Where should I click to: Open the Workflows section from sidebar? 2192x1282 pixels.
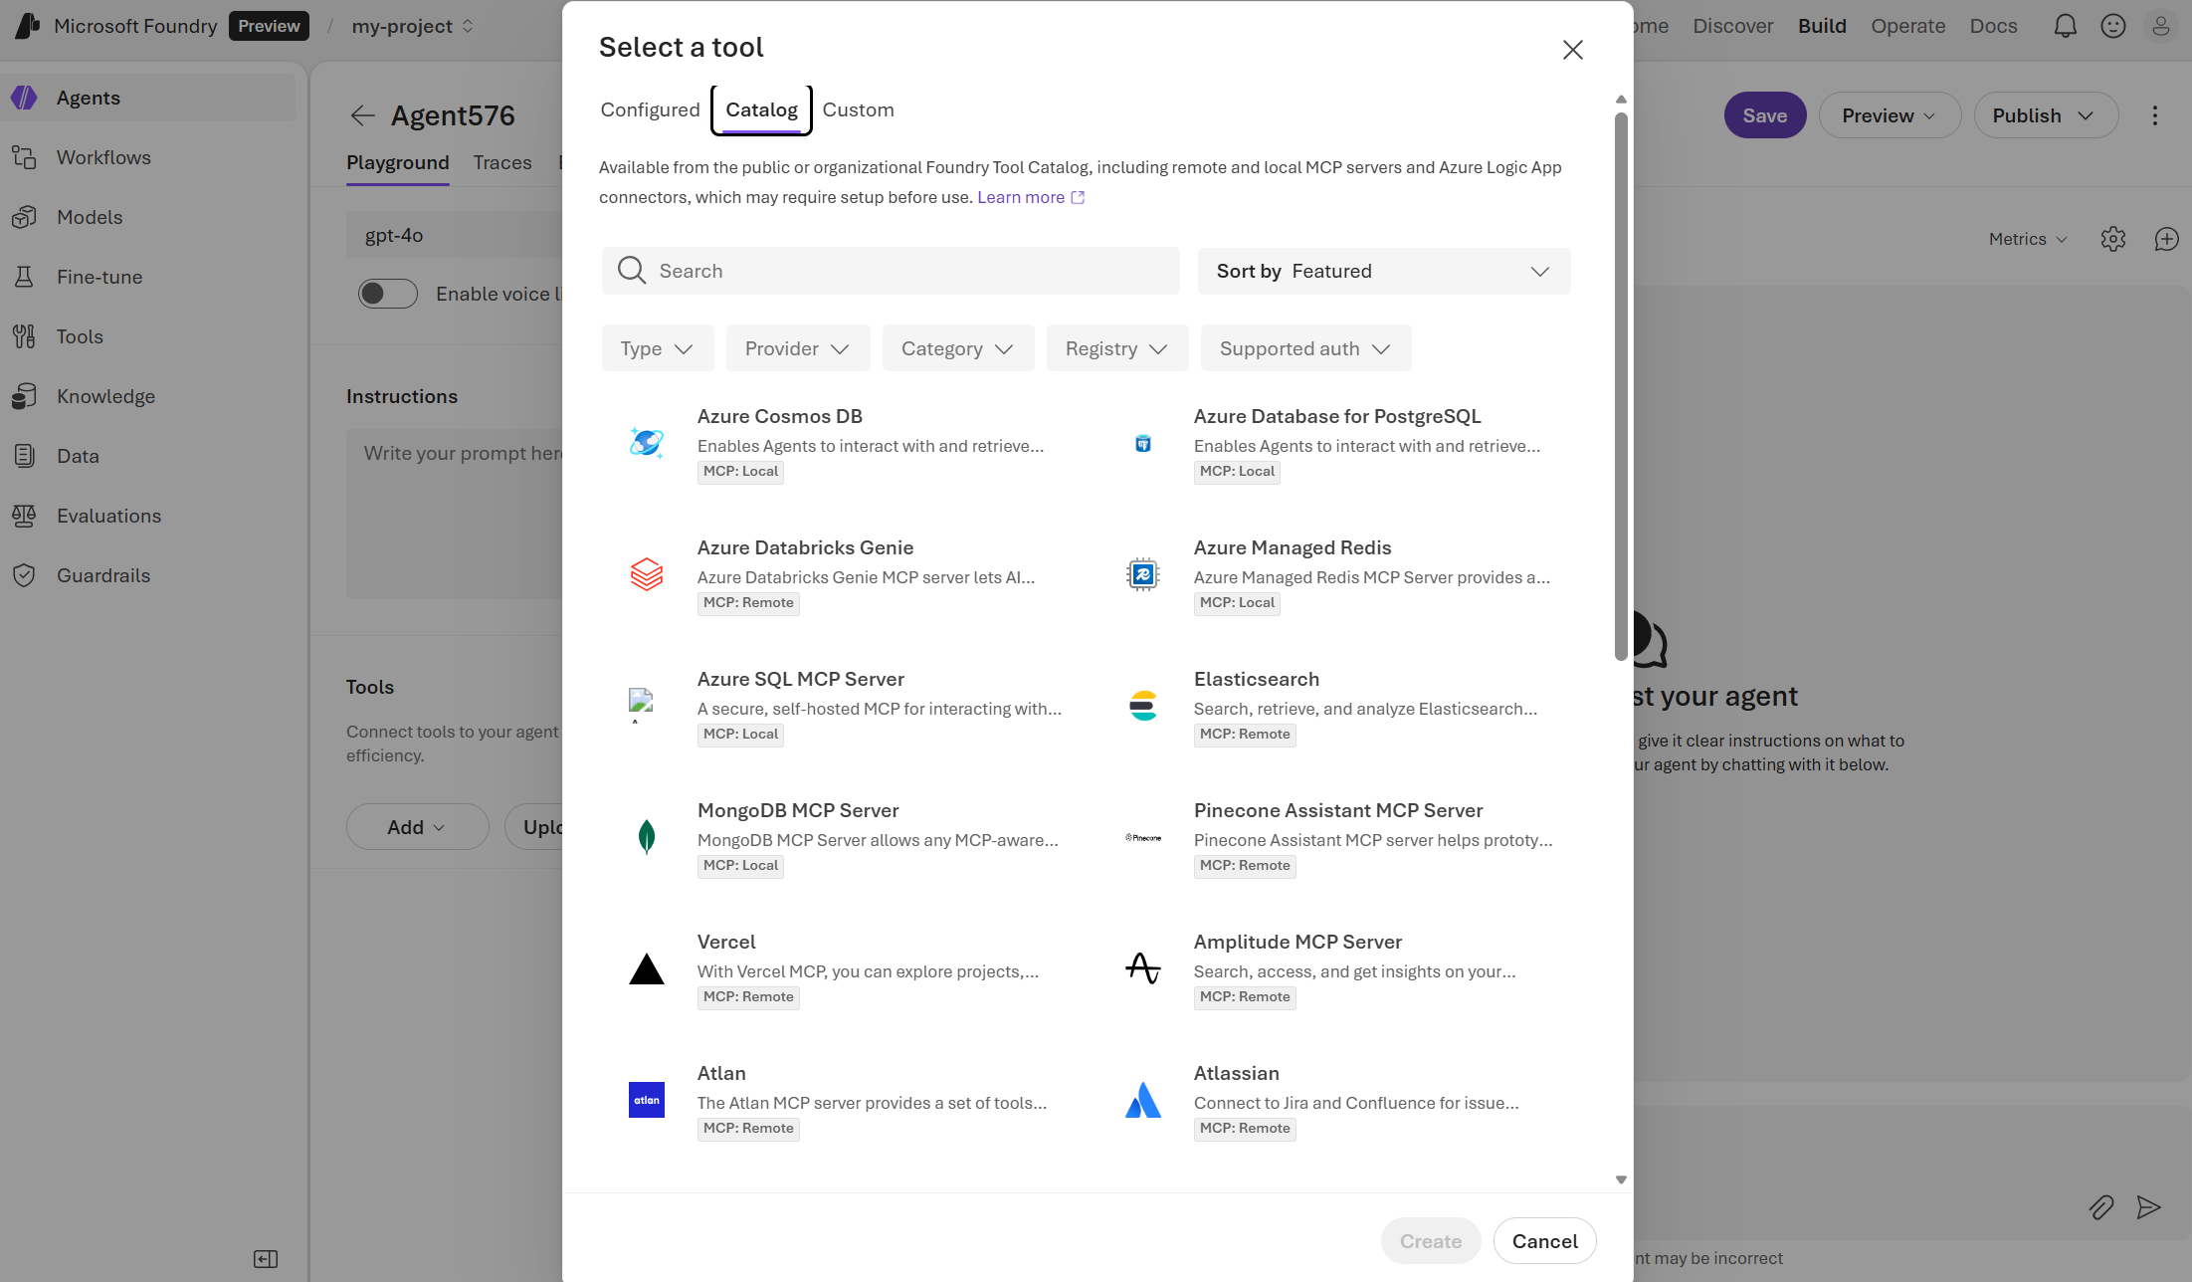(x=26, y=157)
